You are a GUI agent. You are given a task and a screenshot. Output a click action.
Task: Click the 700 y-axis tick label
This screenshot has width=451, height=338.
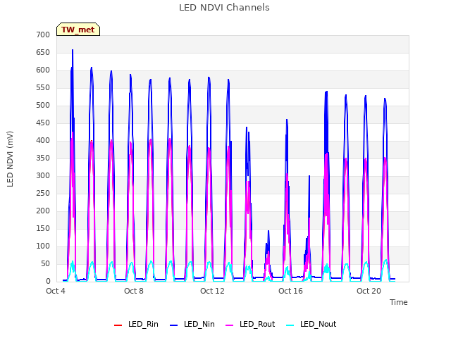coord(43,35)
